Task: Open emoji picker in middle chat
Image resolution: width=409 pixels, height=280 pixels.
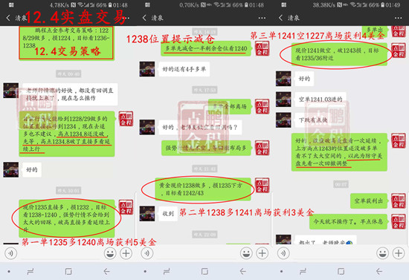Action: click(x=246, y=253)
